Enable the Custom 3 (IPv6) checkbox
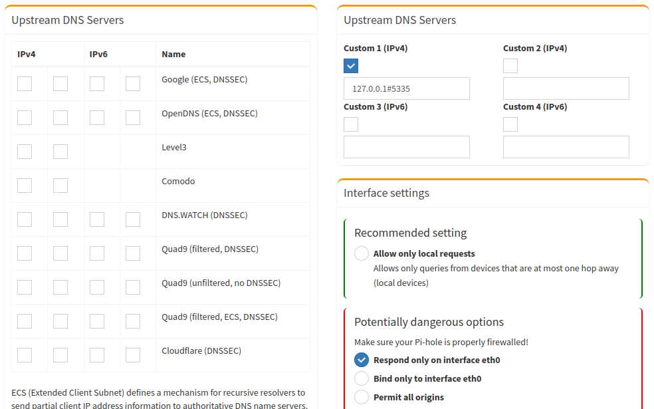 pyautogui.click(x=351, y=124)
